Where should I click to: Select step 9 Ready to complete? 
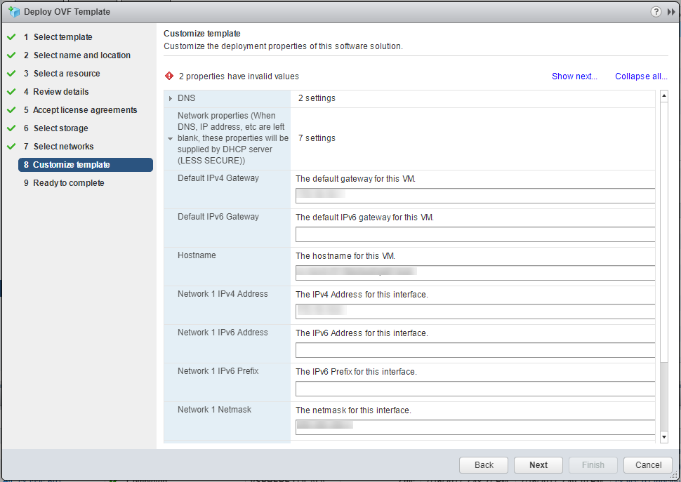coord(68,183)
